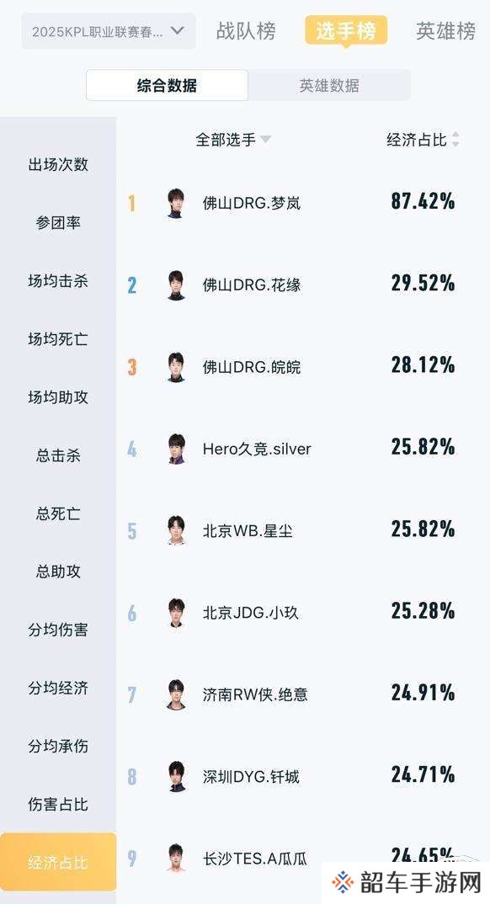
Task: Open 北京JDG.小玖 player portrait
Action: coord(176,612)
